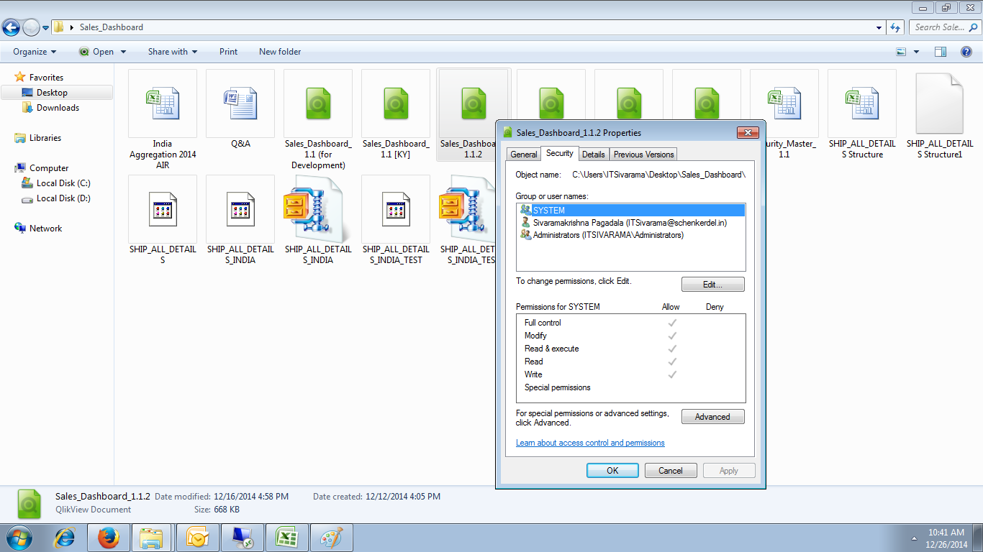The height and width of the screenshot is (552, 983).
Task: Open Libraries in the navigation pane
Action: (x=45, y=138)
